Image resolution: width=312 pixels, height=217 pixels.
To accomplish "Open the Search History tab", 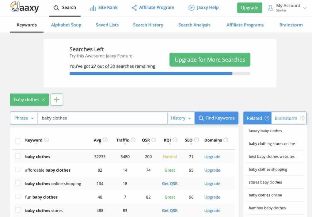I will coord(148,25).
